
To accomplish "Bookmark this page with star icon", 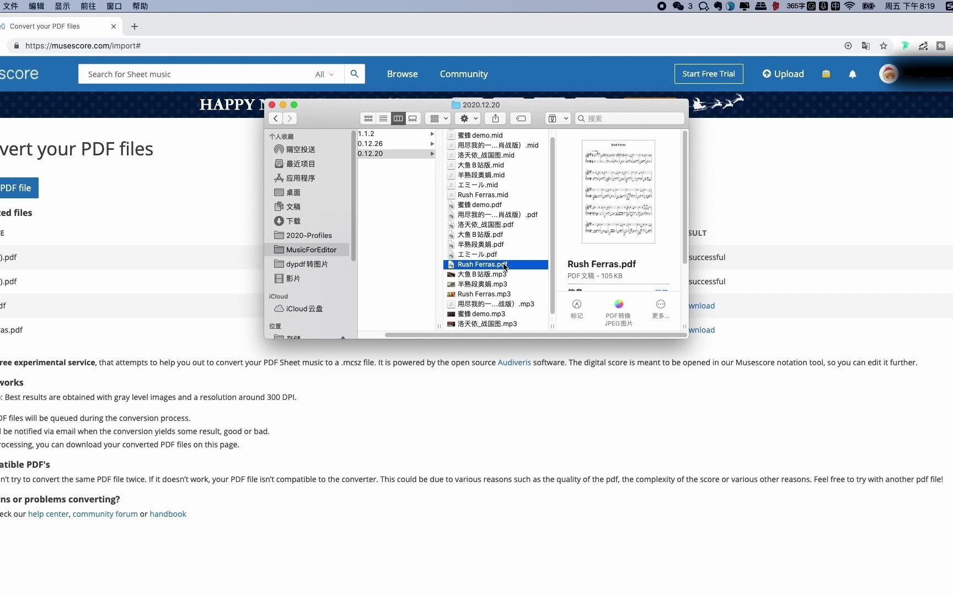I will pyautogui.click(x=884, y=46).
